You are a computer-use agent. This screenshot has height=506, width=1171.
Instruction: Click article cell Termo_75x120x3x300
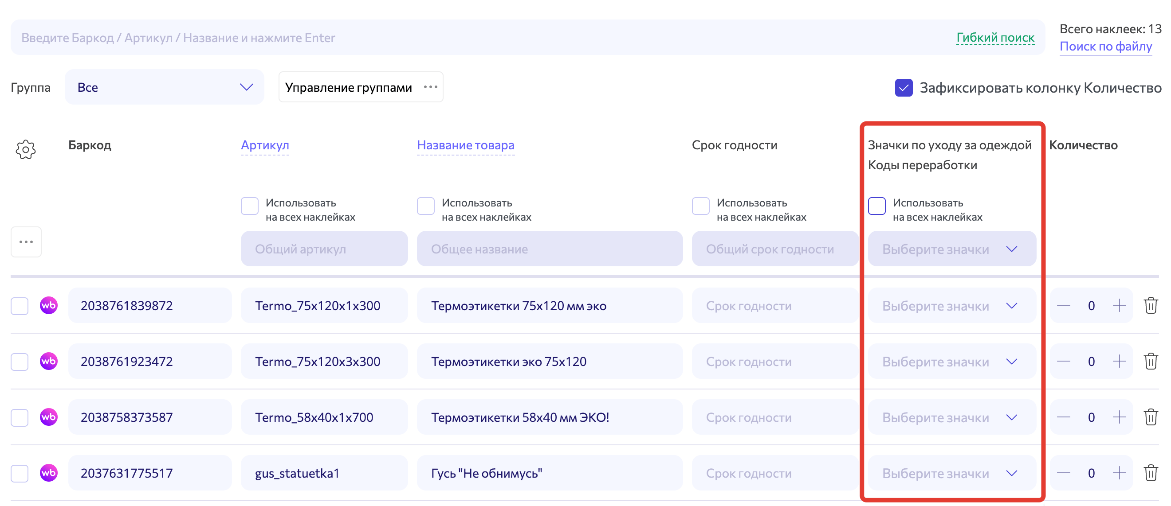pyautogui.click(x=324, y=361)
